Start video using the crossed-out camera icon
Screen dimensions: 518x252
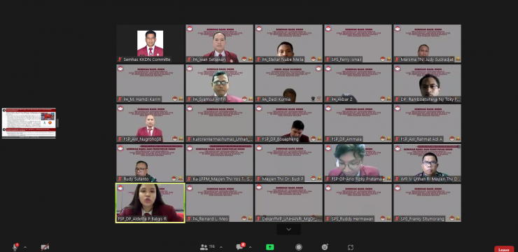coord(45,247)
